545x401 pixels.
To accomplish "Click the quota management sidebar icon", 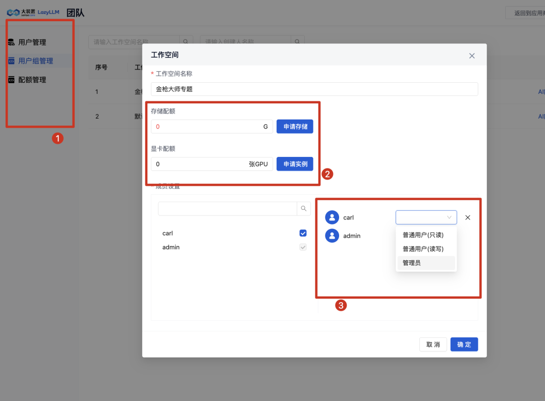I will point(11,80).
